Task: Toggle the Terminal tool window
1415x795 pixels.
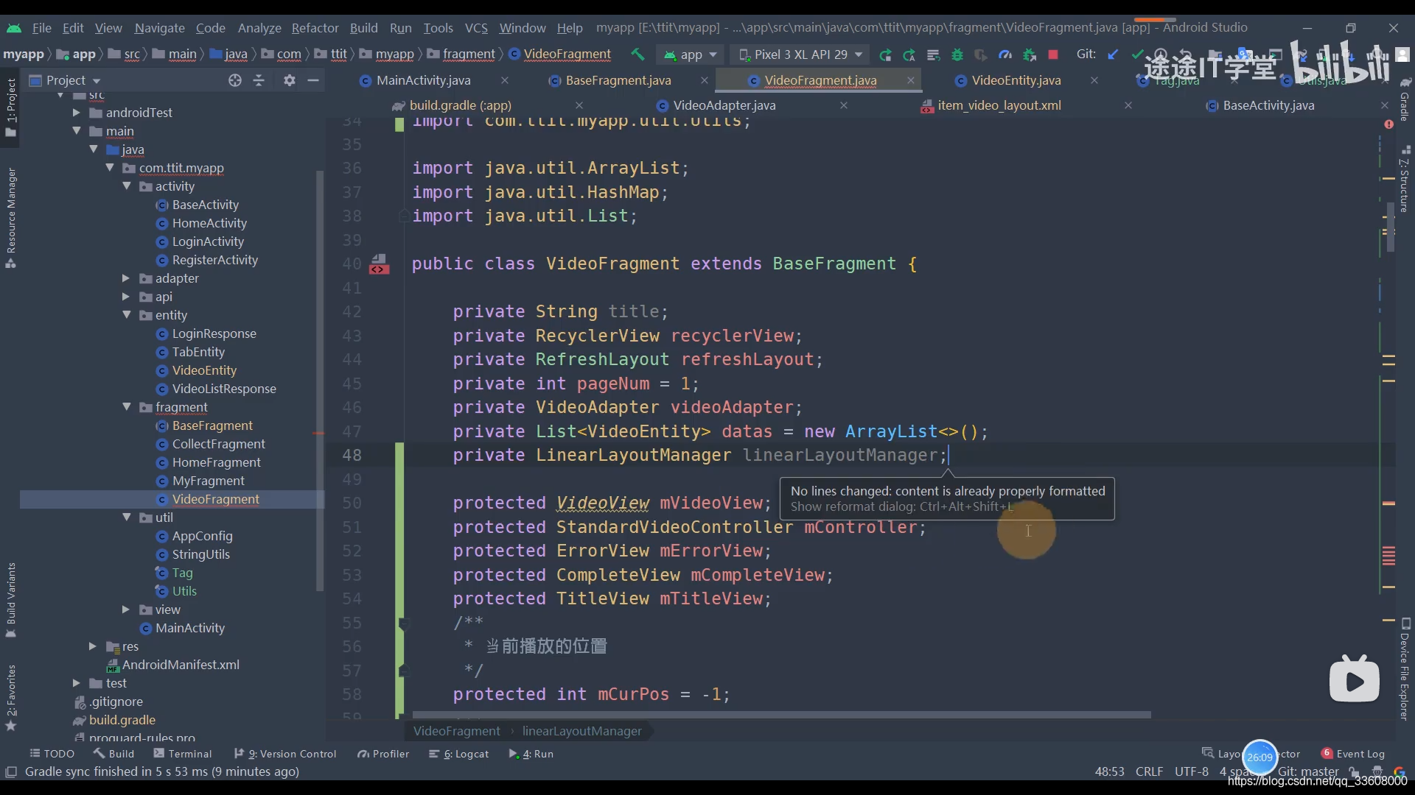Action: coord(182,754)
